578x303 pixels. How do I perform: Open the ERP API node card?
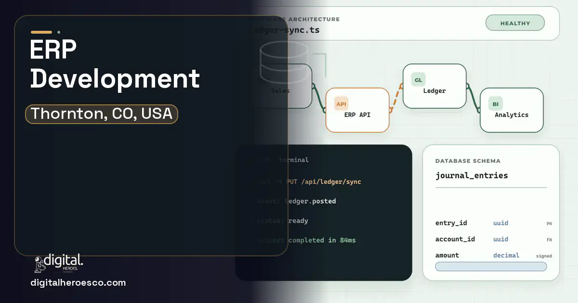[x=357, y=110]
